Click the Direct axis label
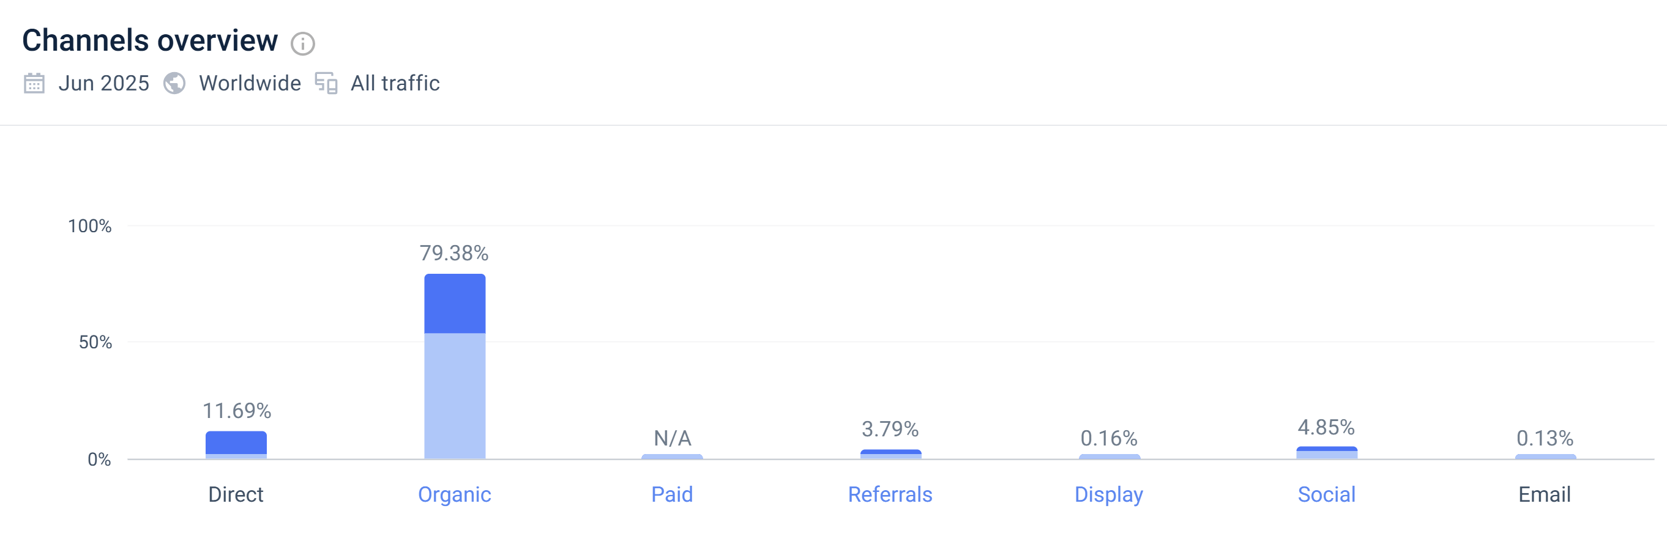1667x550 pixels. [236, 494]
